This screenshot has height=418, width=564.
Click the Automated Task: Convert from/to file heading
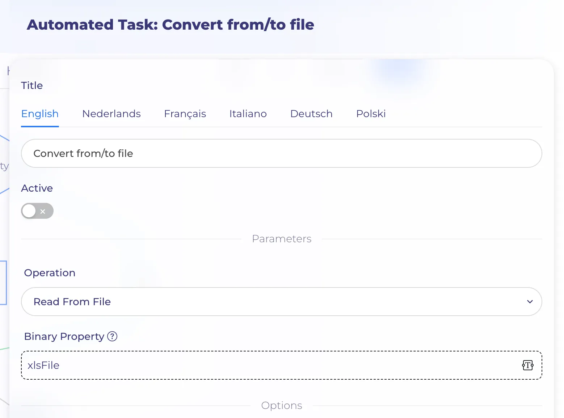point(171,25)
